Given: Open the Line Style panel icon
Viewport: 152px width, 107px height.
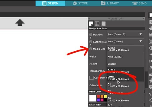Looking at the screenshot, I should coord(150,35).
